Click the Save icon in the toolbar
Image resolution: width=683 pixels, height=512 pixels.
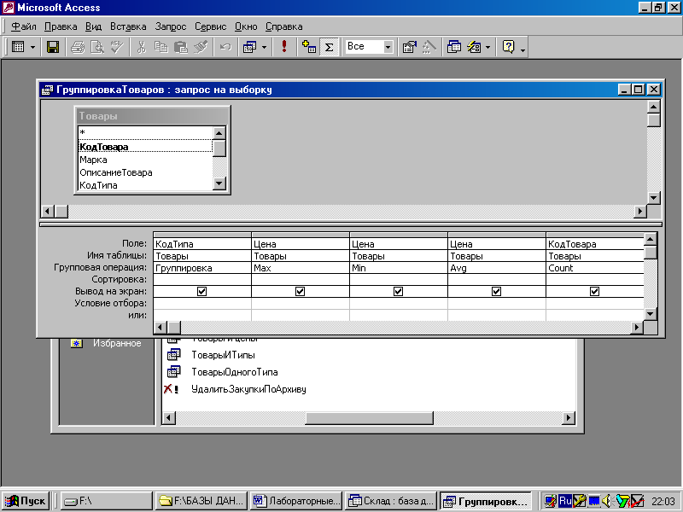[x=52, y=47]
